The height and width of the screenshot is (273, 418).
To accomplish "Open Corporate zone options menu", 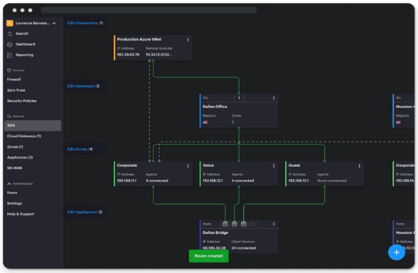I will pos(188,166).
